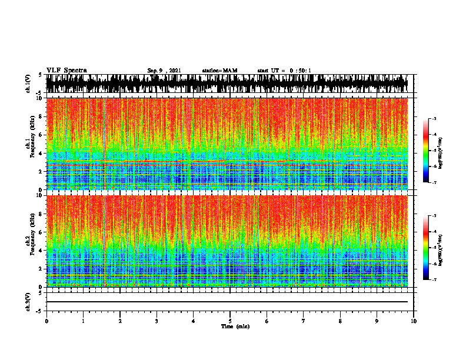Viewport: 466px width, 360px height.
Task: Click time axis tick label "4"
Action: pyautogui.click(x=194, y=321)
